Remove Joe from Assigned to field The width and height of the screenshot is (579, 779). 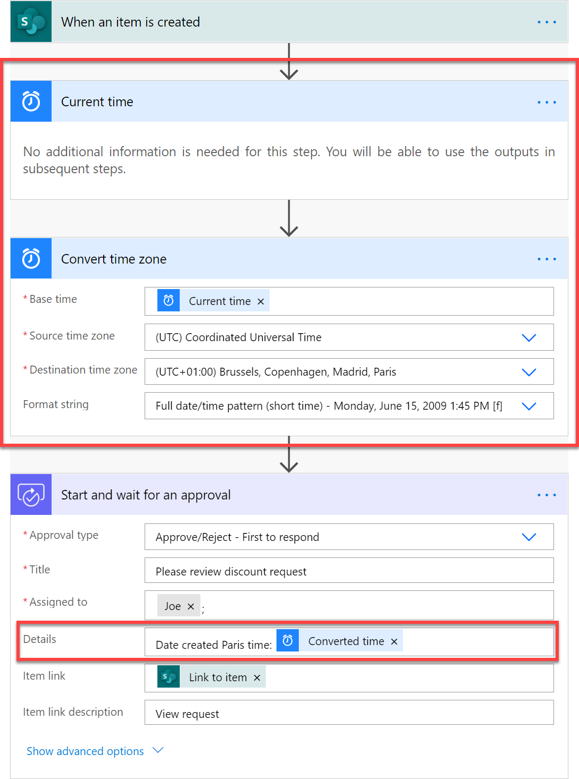pyautogui.click(x=191, y=606)
